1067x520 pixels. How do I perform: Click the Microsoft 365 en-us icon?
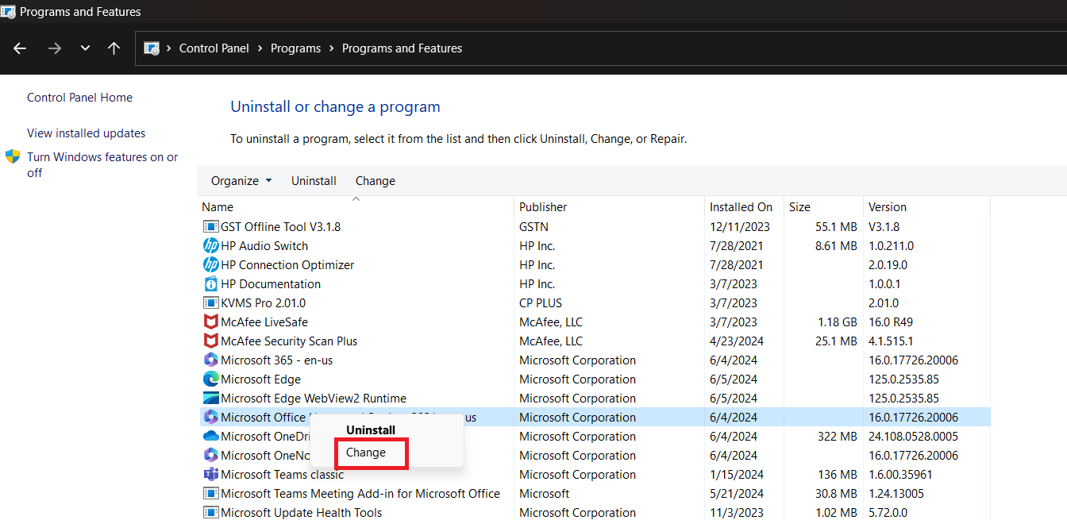210,360
